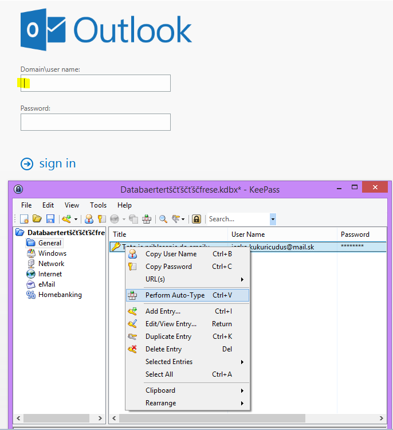Click the entry list horizontal scrollbar thumb
Screen dimensions: 393x430
click(212, 418)
